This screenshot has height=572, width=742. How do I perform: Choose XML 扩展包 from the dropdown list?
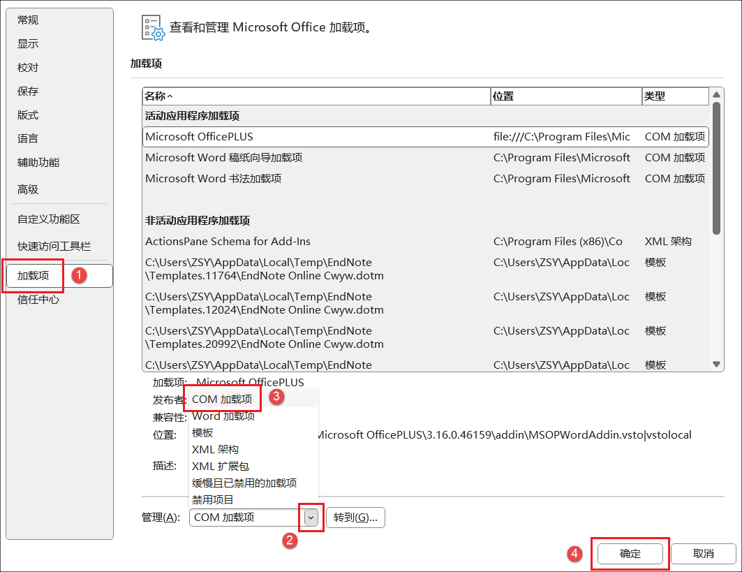(x=253, y=467)
